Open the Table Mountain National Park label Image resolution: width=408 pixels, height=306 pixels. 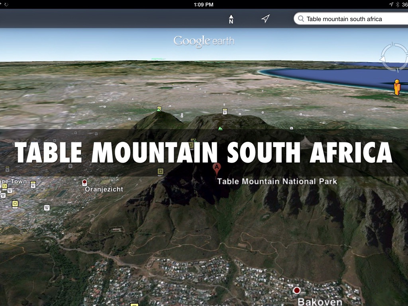[x=277, y=182]
